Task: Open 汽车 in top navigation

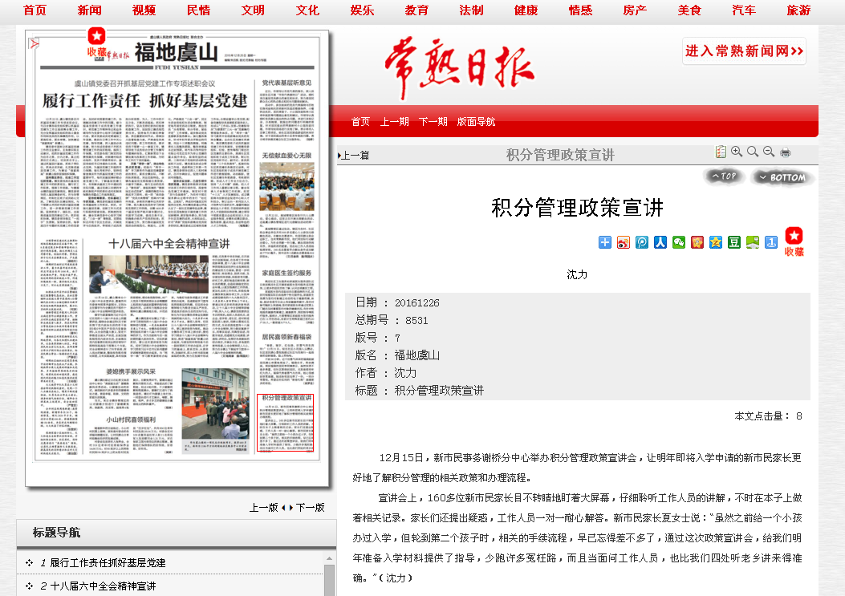Action: click(x=744, y=10)
